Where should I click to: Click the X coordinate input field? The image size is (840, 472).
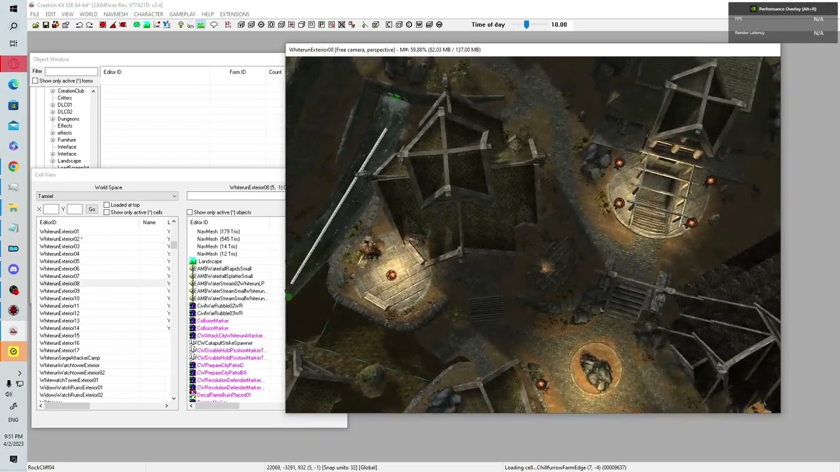tap(51, 210)
